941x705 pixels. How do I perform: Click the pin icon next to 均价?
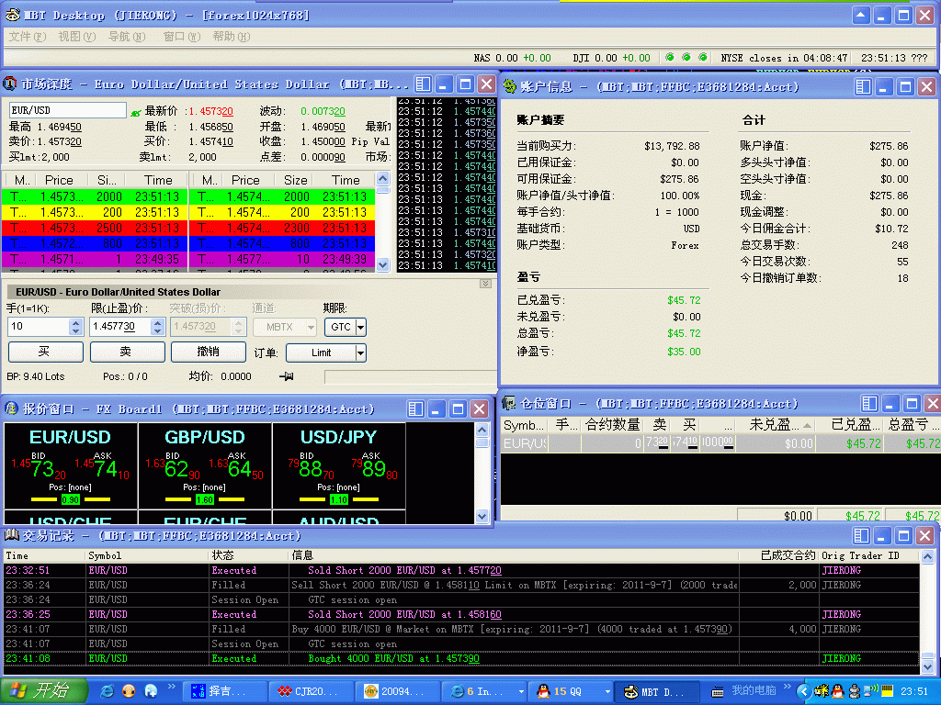[287, 376]
